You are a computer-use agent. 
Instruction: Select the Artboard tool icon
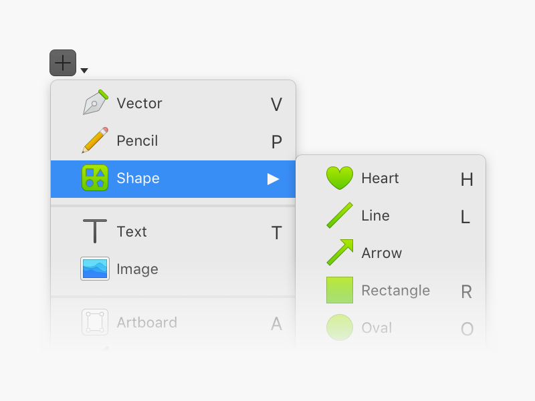96,322
